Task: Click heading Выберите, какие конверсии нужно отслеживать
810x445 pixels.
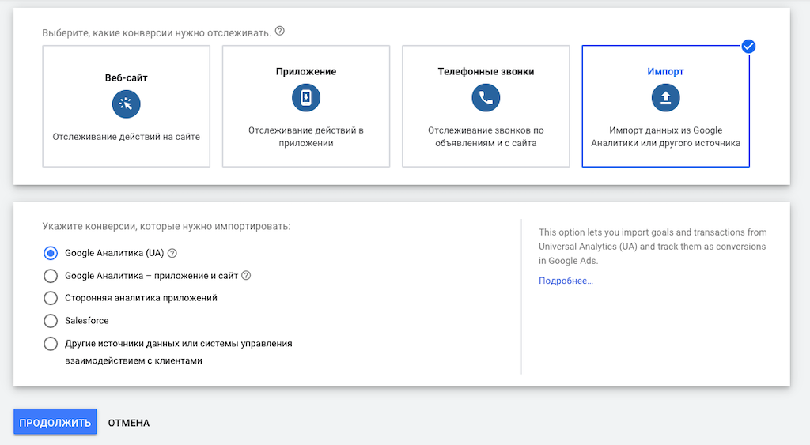Action: 157,33
